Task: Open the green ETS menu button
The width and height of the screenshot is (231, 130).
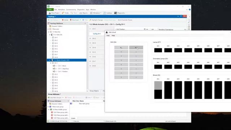Action: point(50,10)
